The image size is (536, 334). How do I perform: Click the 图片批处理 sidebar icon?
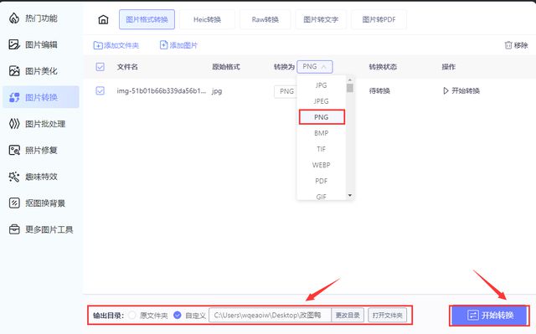point(14,124)
